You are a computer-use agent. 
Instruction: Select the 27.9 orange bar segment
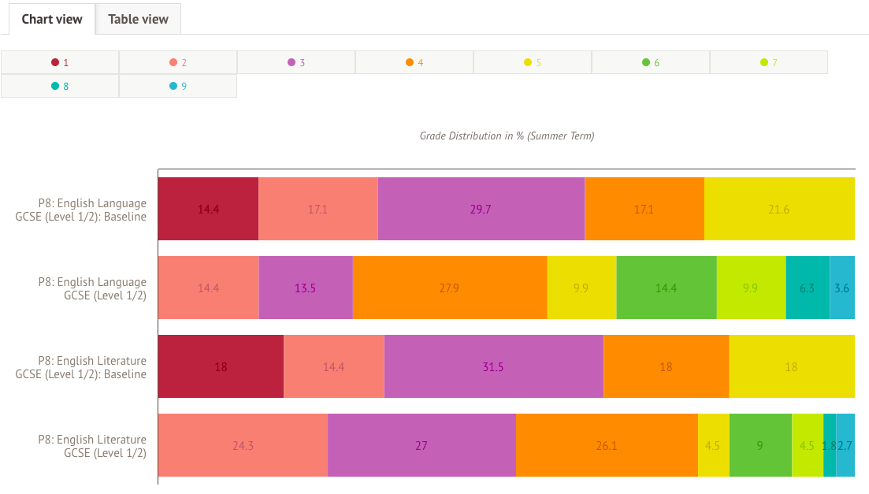[449, 288]
